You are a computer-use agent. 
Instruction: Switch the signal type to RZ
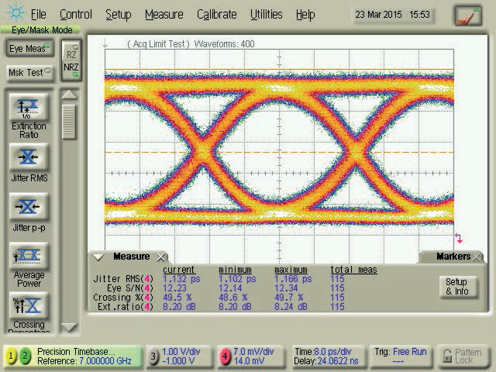point(71,55)
